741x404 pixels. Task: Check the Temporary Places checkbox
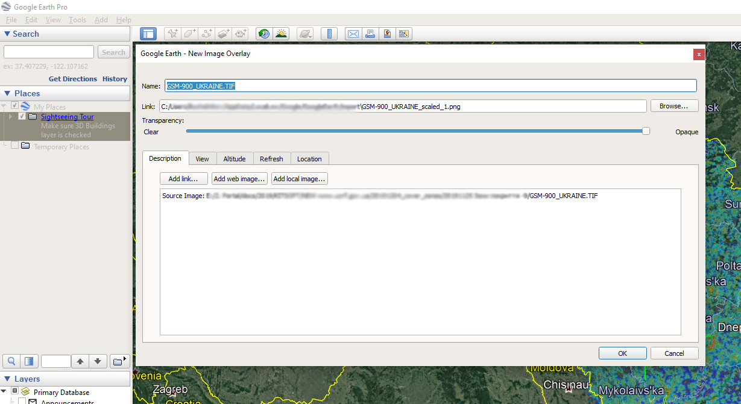(x=15, y=146)
